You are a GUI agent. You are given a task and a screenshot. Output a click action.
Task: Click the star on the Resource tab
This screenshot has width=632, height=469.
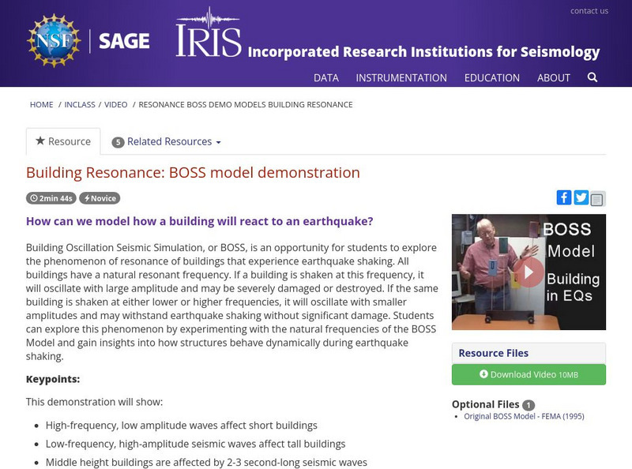[x=39, y=141]
